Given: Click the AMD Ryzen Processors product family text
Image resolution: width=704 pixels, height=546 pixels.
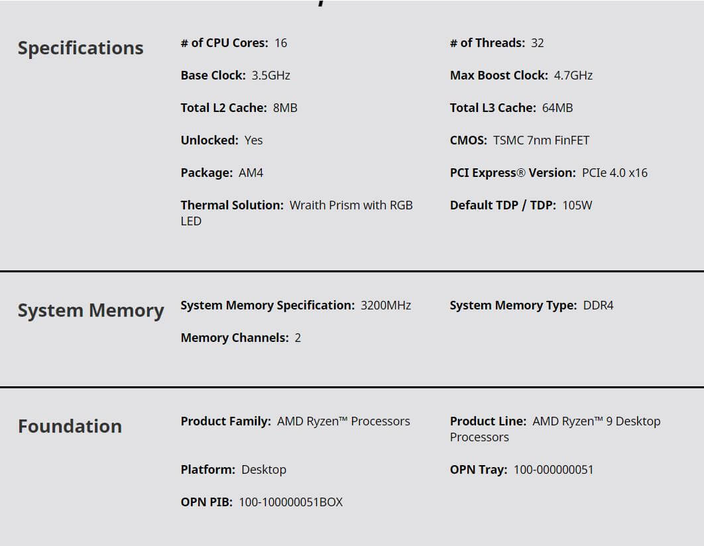Looking at the screenshot, I should pos(343,421).
